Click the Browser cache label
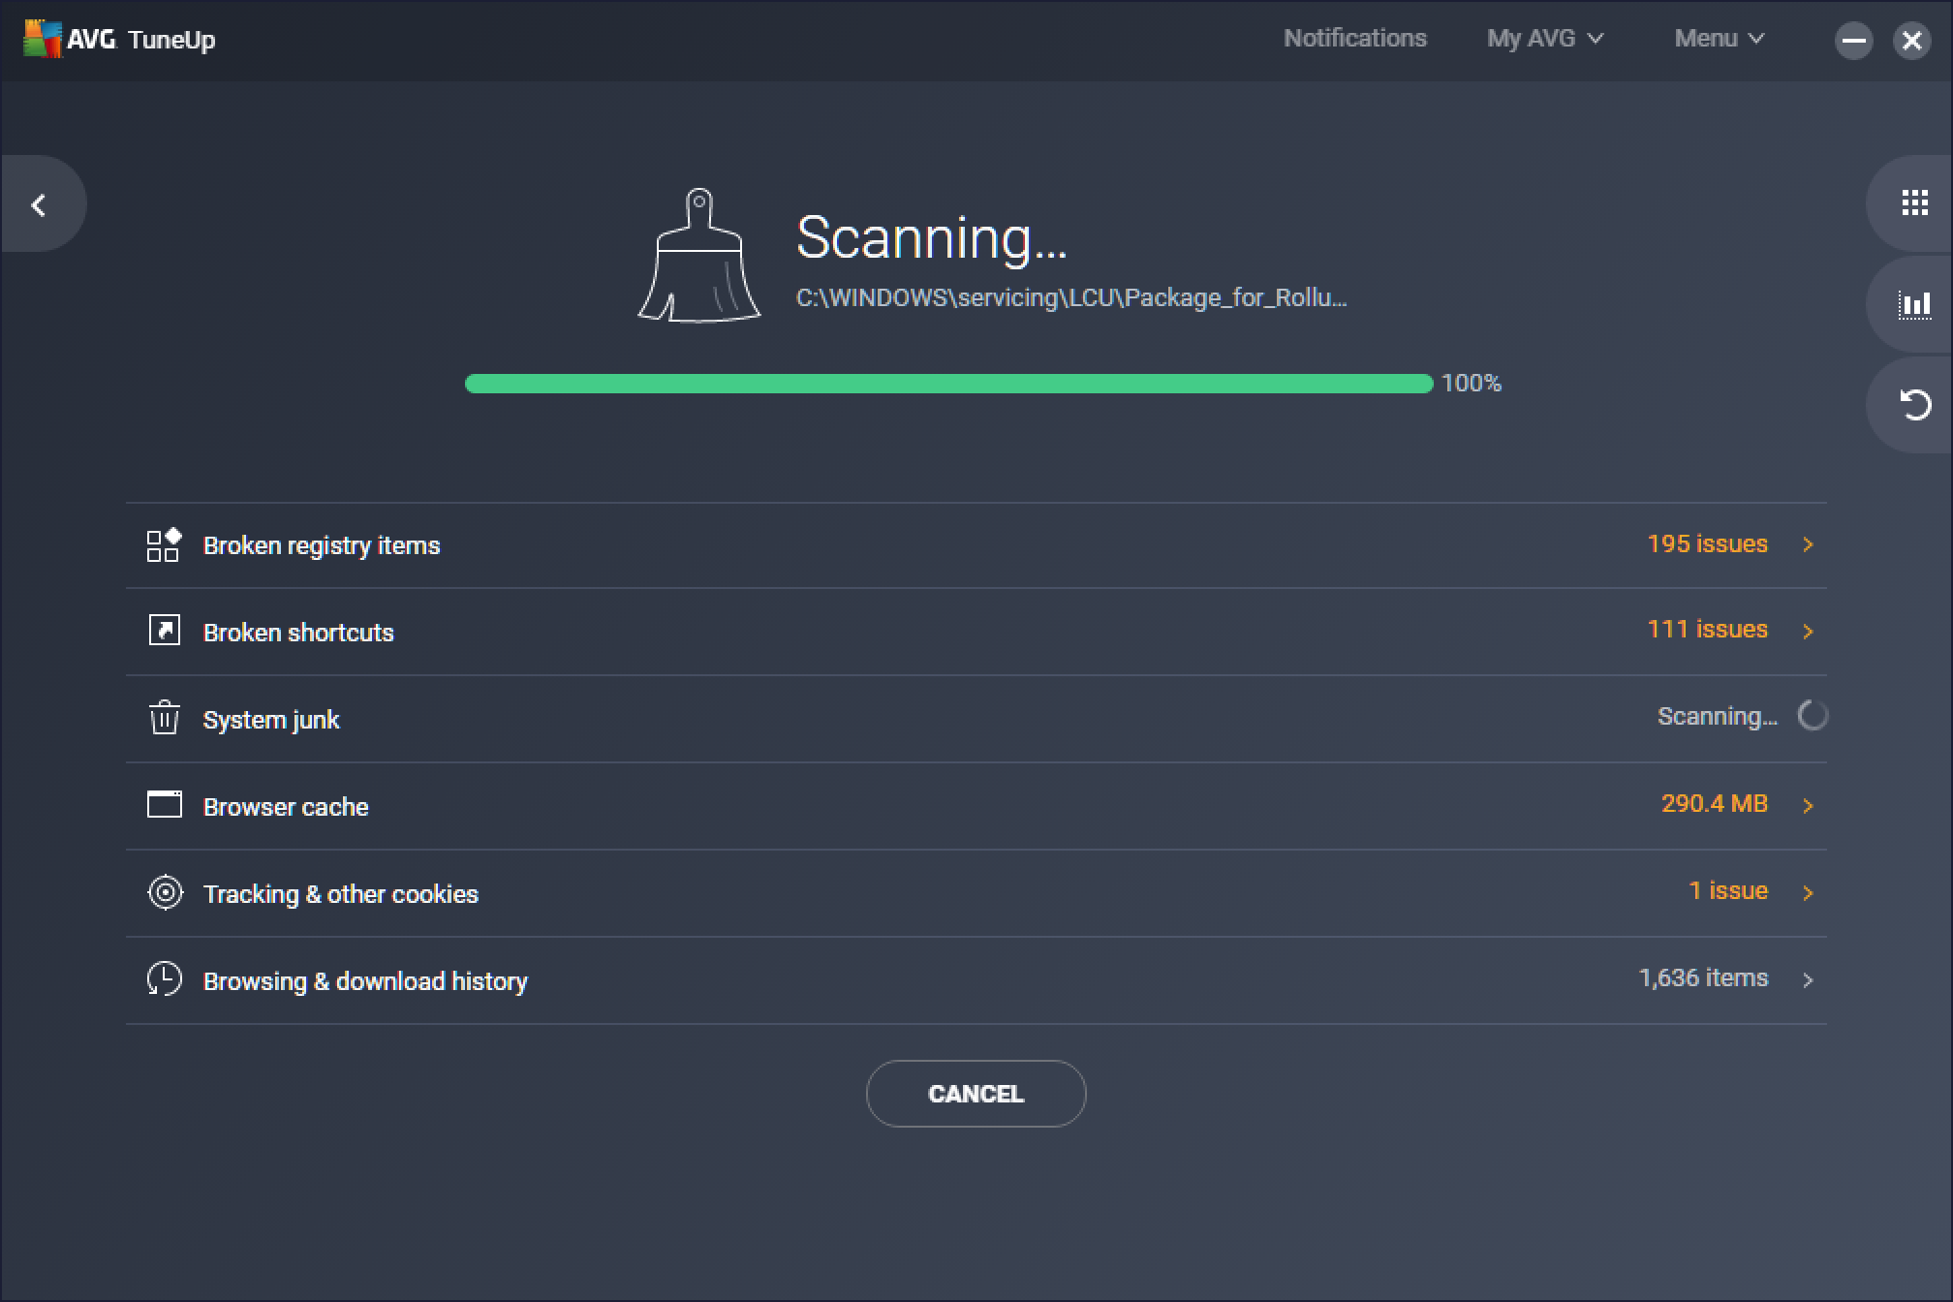The image size is (1953, 1302). tap(286, 807)
